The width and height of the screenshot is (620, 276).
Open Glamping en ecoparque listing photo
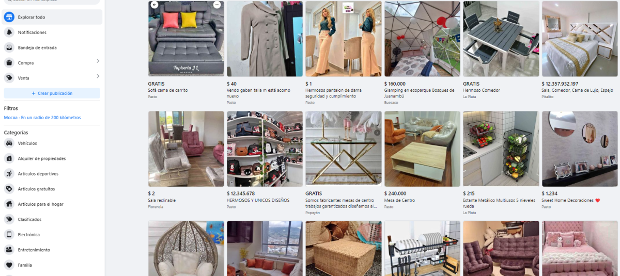(x=422, y=39)
